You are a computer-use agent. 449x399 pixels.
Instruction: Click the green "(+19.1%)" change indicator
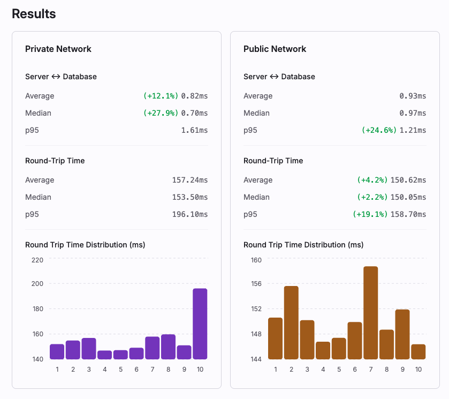click(370, 214)
